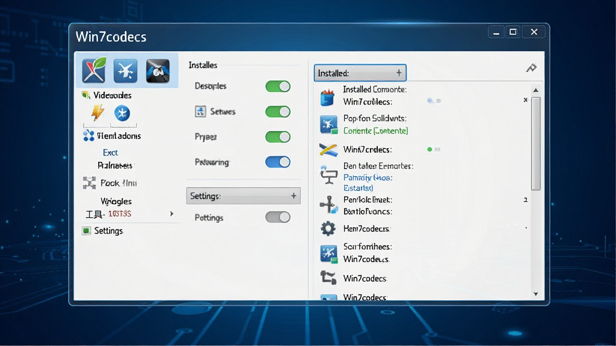Click the Scarfomhees blue star icon
Screen dimensions: 616x346
pyautogui.click(x=328, y=254)
